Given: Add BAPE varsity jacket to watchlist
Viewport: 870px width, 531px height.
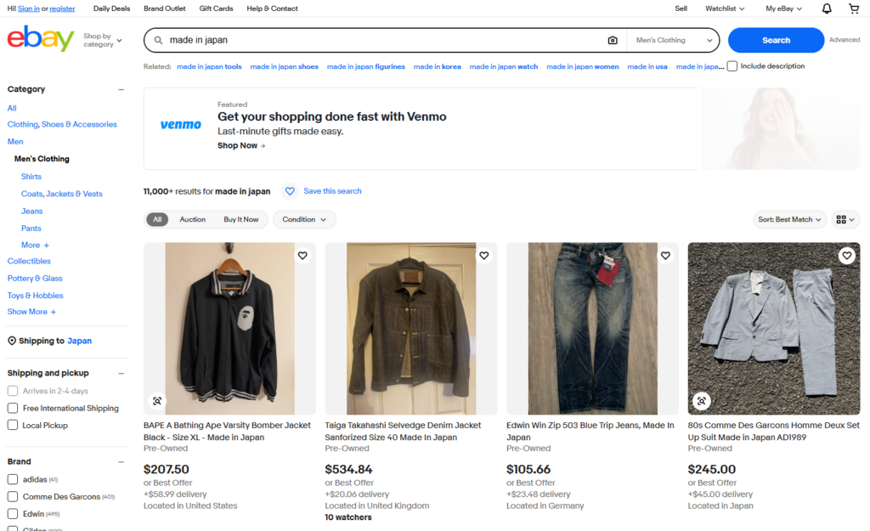Looking at the screenshot, I should (302, 256).
